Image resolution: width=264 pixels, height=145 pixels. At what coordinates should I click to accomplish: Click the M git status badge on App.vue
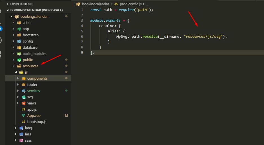(66, 116)
